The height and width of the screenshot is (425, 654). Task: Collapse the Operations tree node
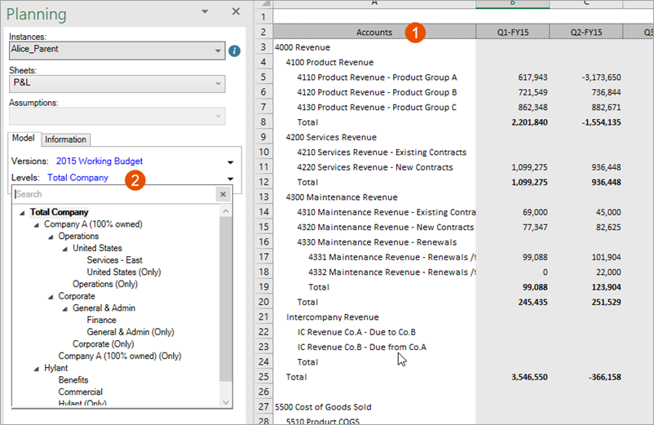(x=51, y=237)
